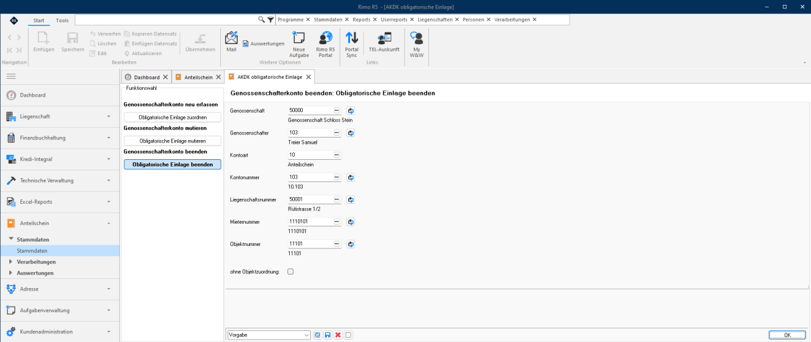Toggle the ohne Objektzuordnung checkbox
This screenshot has height=342, width=811.
click(290, 271)
